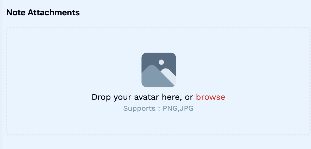Open file picker via red browse link
311x149 pixels.
210,97
